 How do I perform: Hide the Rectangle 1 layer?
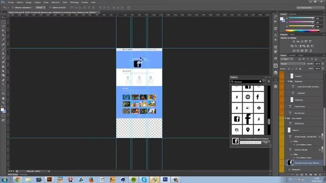click(282, 169)
